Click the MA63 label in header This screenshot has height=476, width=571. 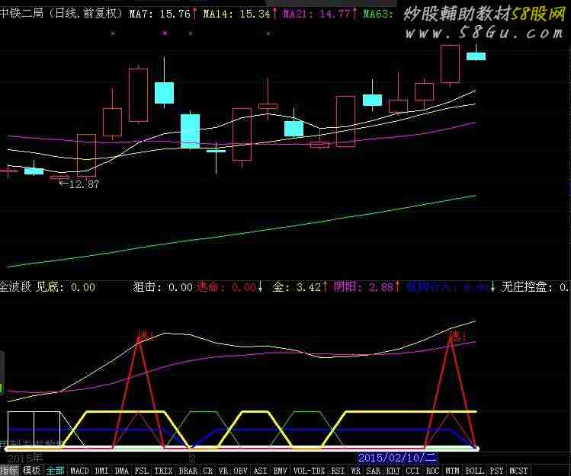378,14
